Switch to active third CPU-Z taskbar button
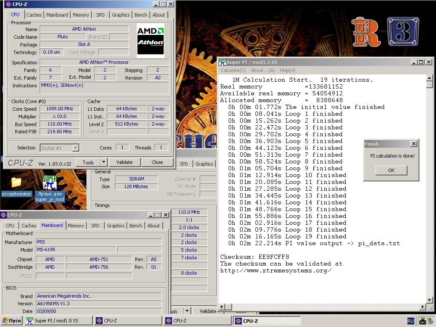436x327 pixels. [x=267, y=321]
